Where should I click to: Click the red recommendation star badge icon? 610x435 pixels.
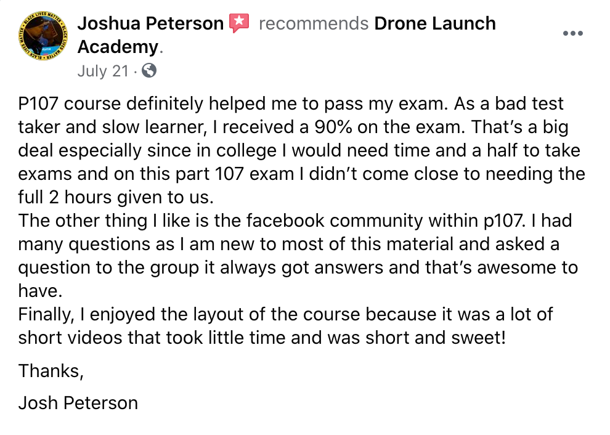pos(239,23)
